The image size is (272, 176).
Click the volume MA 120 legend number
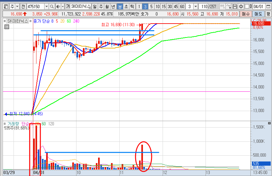tap(51, 124)
